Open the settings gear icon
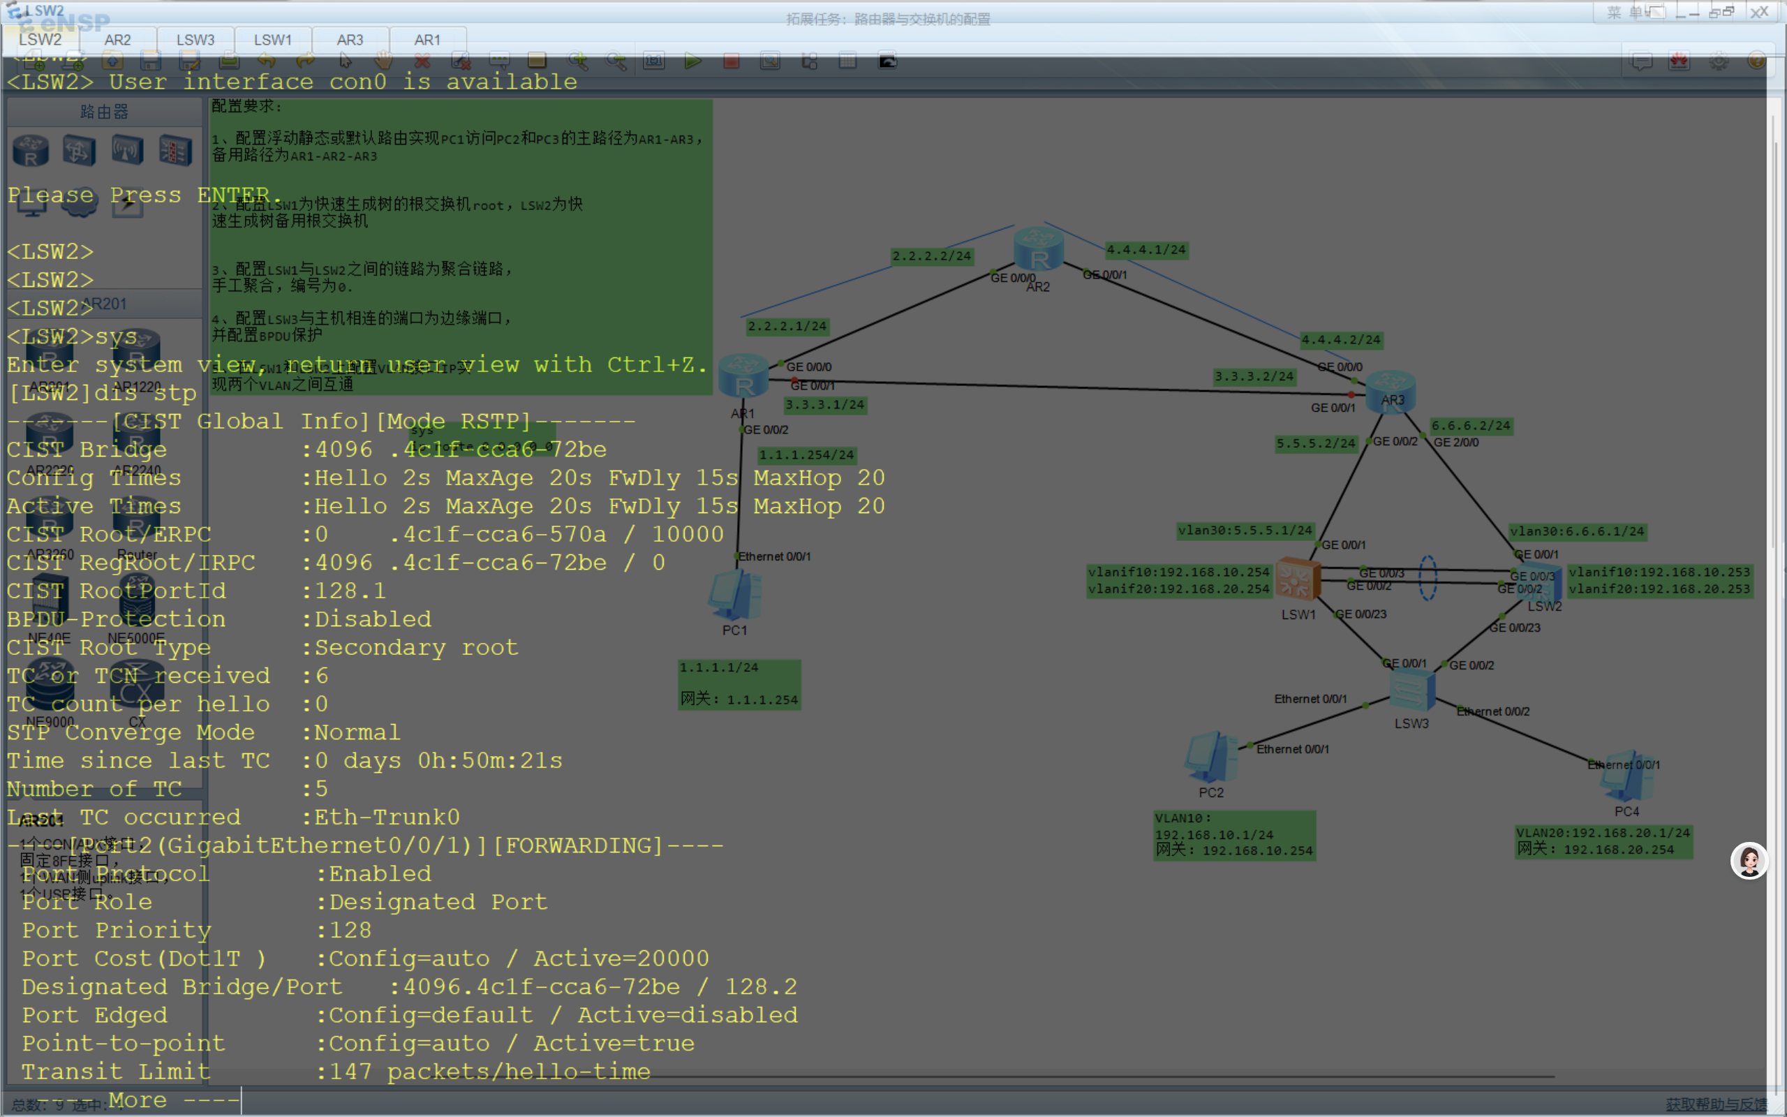 (x=1719, y=61)
